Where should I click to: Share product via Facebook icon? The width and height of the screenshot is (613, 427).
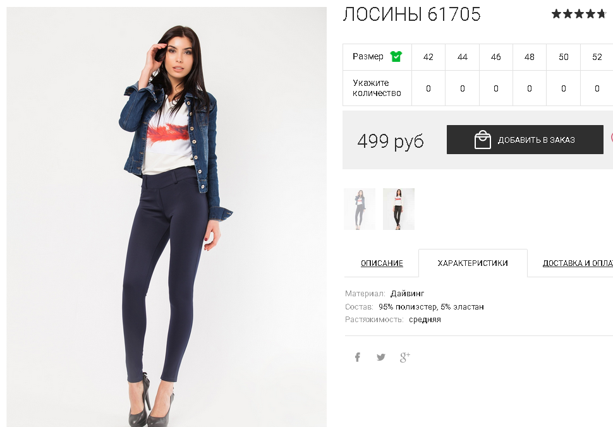coord(357,357)
